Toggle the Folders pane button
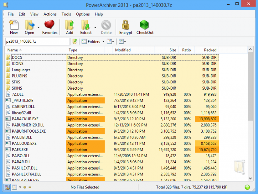The height and width of the screenshot is (194, 258). (x=91, y=42)
